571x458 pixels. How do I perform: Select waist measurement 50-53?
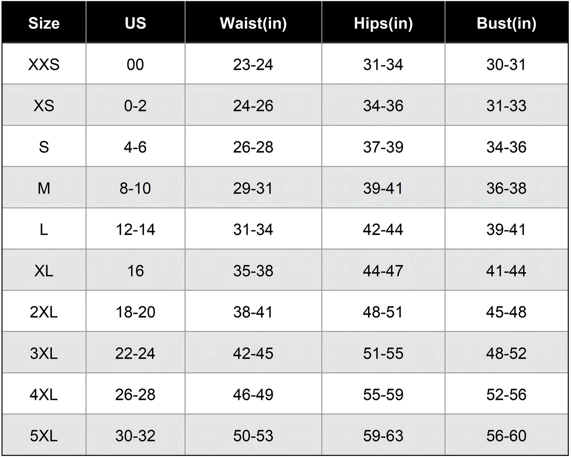coord(253,435)
